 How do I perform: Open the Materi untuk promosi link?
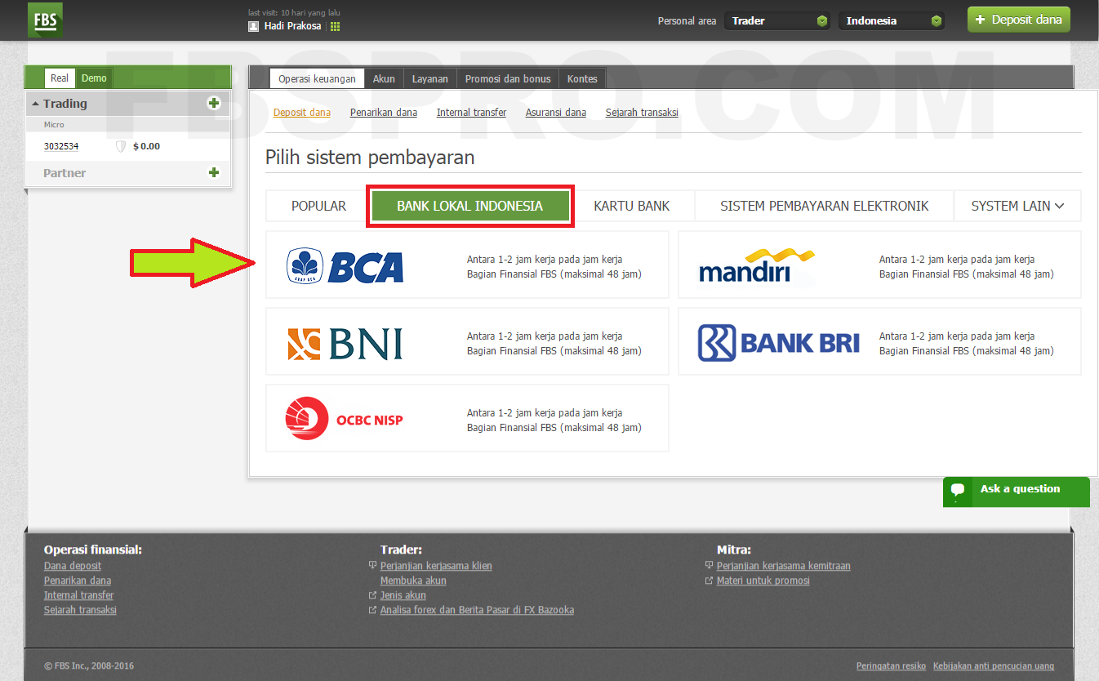tap(763, 581)
